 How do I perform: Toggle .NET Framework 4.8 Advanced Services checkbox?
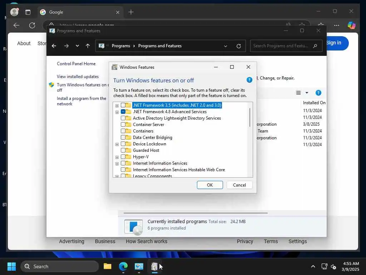(123, 112)
